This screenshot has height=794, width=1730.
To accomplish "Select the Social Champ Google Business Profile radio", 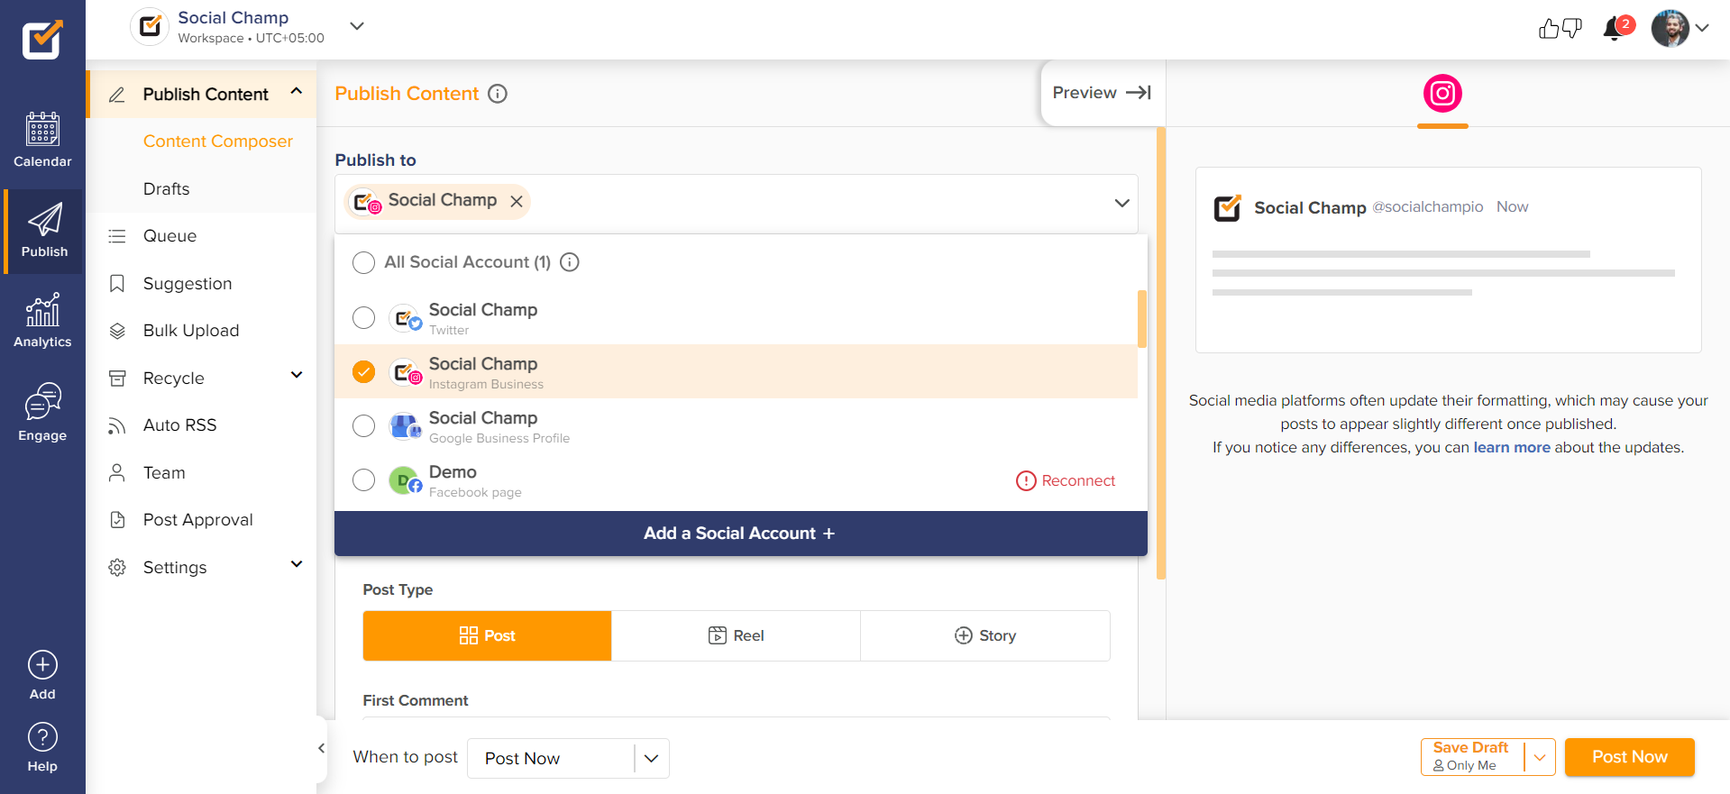I will click(363, 425).
